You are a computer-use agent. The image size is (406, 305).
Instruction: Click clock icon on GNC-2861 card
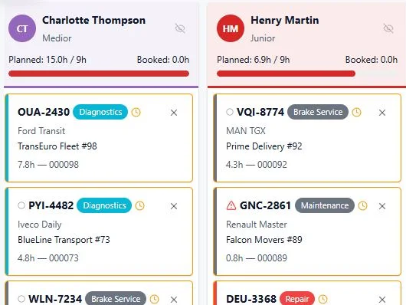click(x=363, y=205)
